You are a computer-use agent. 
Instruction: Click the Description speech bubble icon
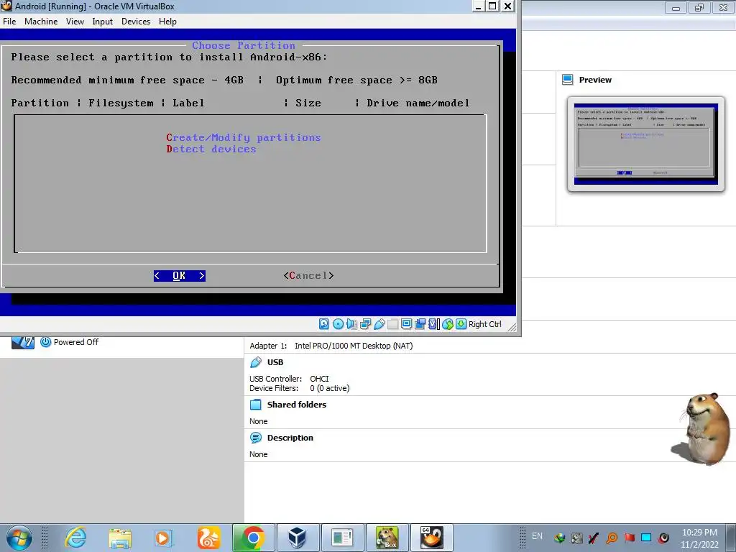[x=256, y=438]
